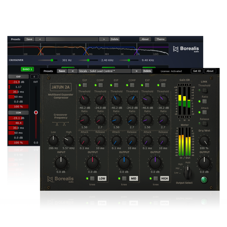This screenshot has height=227, width=227.
Task: Click the Get ID button
Action: [x=197, y=71]
